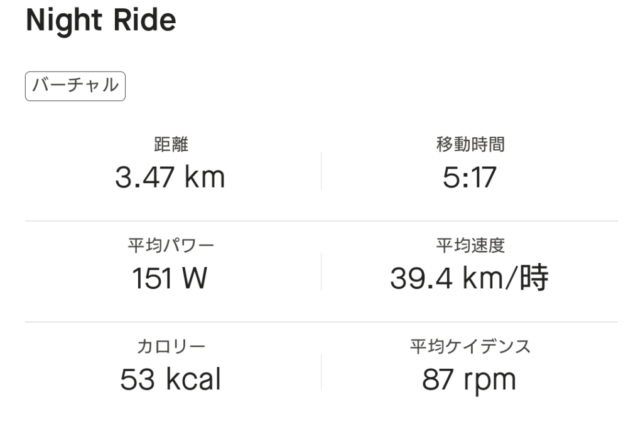This screenshot has height=427, width=643.
Task: Click the vertical divider beside 53 kcal
Action: coord(321,372)
